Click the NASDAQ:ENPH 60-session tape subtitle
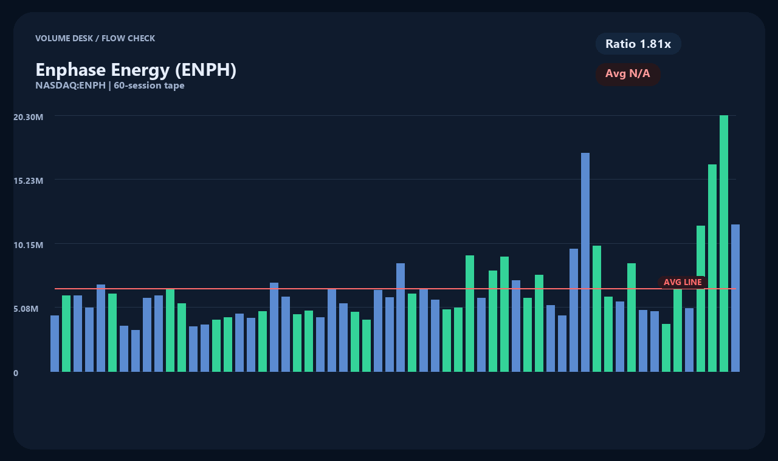This screenshot has height=461, width=778. point(110,86)
